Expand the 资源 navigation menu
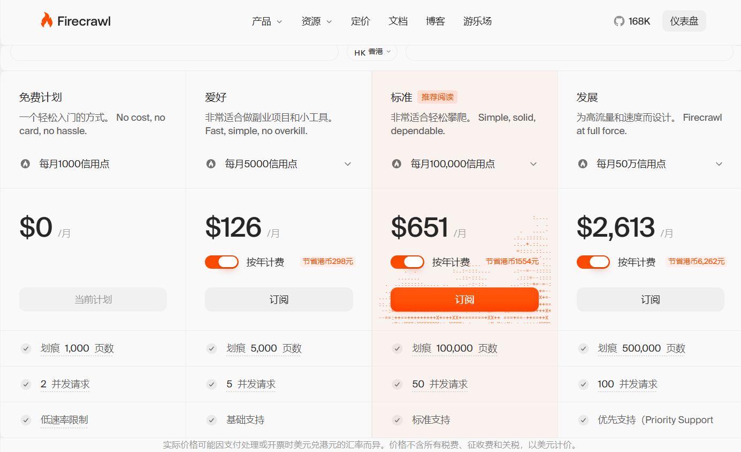 click(x=317, y=21)
